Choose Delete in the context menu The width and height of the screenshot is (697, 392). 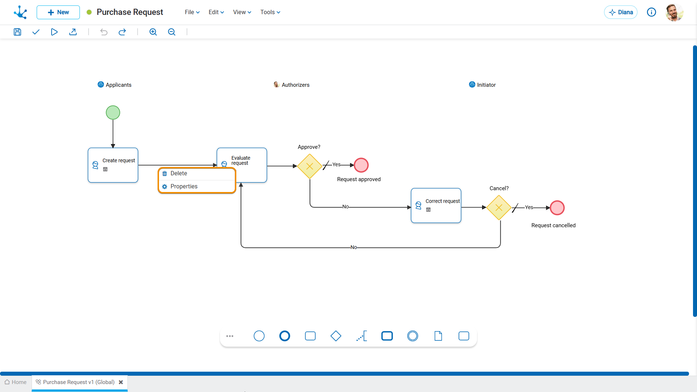(197, 173)
